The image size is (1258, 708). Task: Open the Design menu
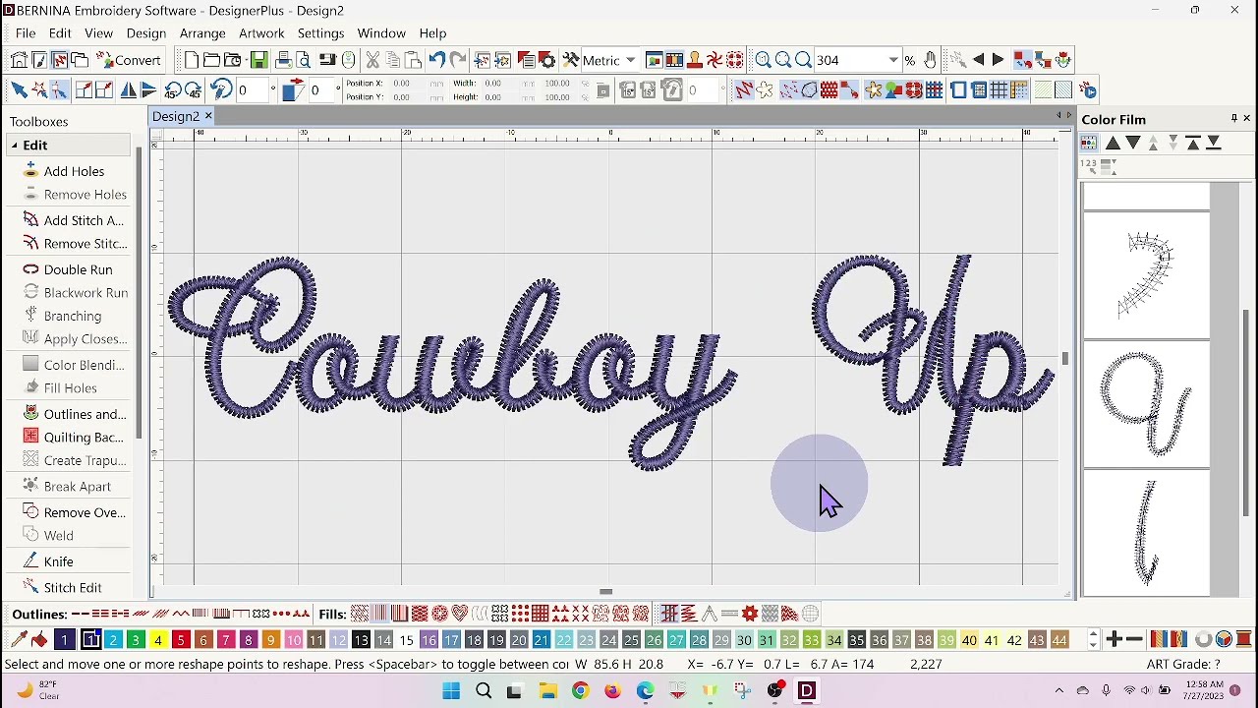point(145,33)
